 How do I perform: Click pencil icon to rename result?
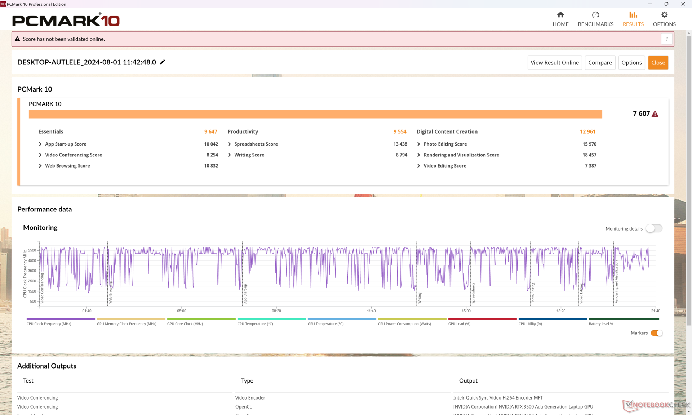(x=163, y=62)
